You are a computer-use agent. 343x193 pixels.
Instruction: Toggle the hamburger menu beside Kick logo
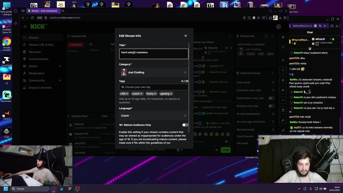(x=25, y=27)
